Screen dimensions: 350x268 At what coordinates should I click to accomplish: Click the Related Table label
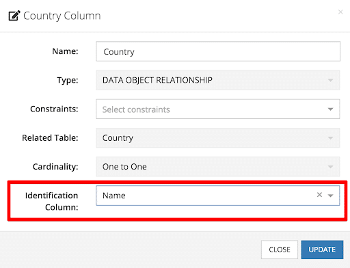point(50,138)
